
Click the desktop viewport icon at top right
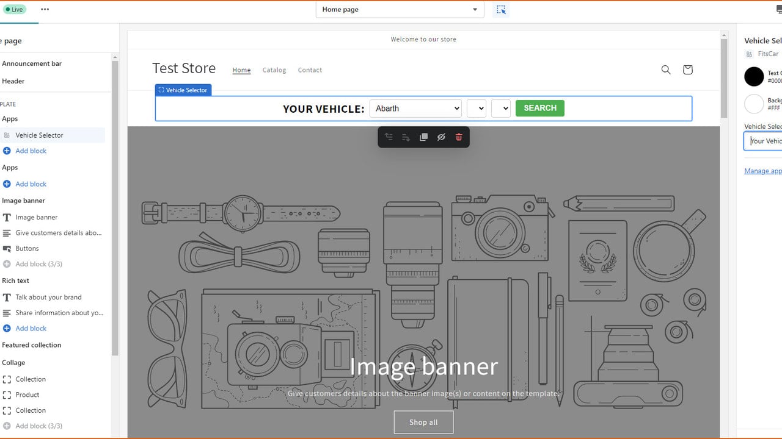pos(778,10)
